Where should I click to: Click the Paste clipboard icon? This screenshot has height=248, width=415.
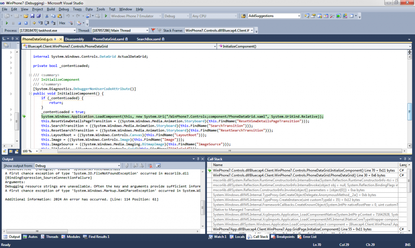pos(60,16)
